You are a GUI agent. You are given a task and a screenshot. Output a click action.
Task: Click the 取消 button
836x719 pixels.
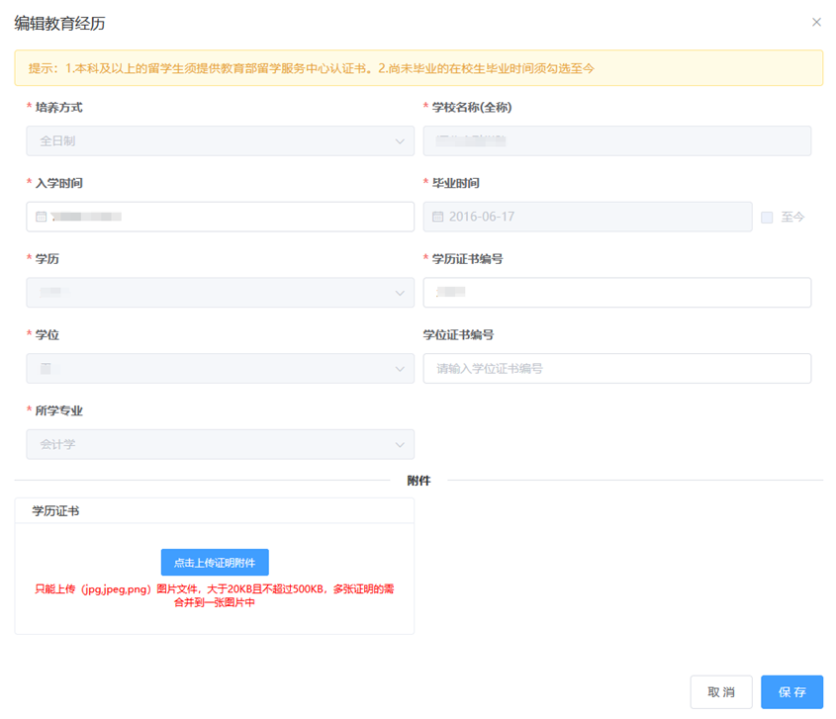[x=721, y=692]
